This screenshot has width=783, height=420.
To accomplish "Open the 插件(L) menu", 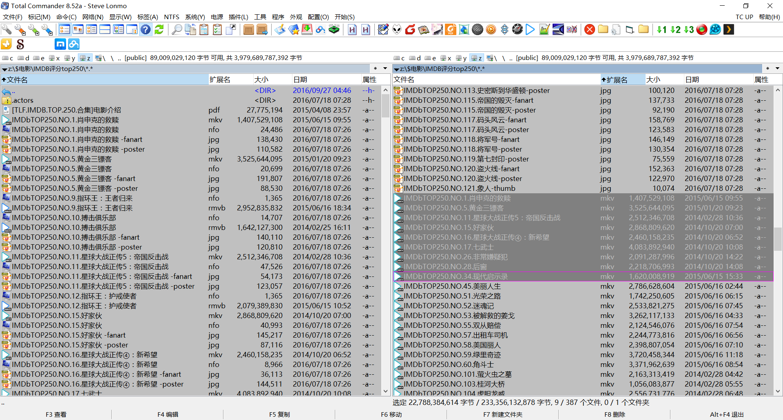I will click(239, 17).
